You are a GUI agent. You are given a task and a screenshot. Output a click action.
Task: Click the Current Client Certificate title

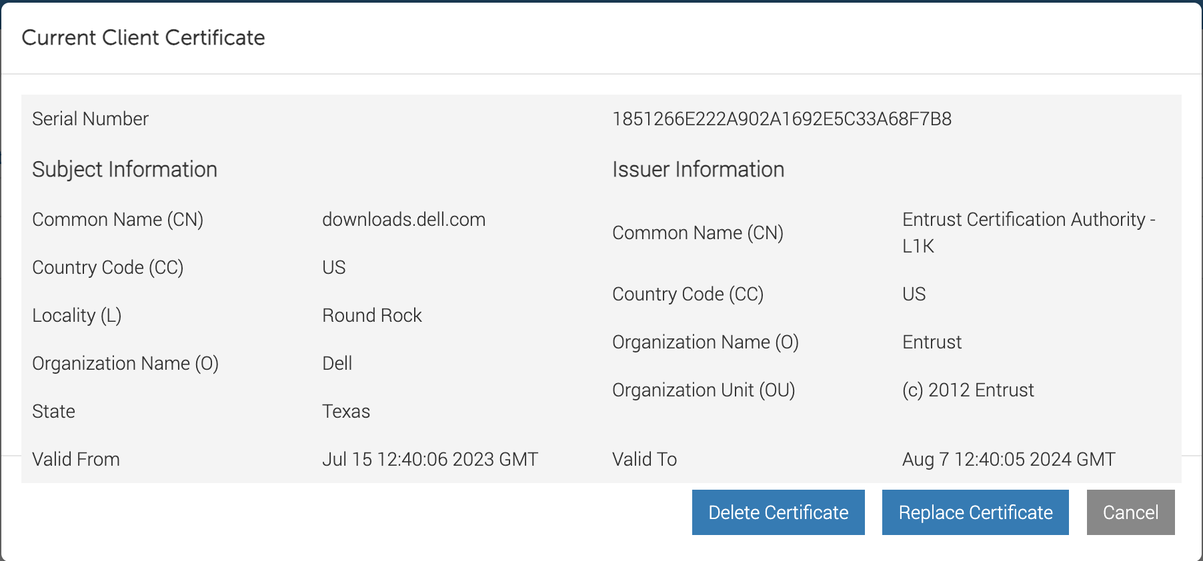pos(143,38)
